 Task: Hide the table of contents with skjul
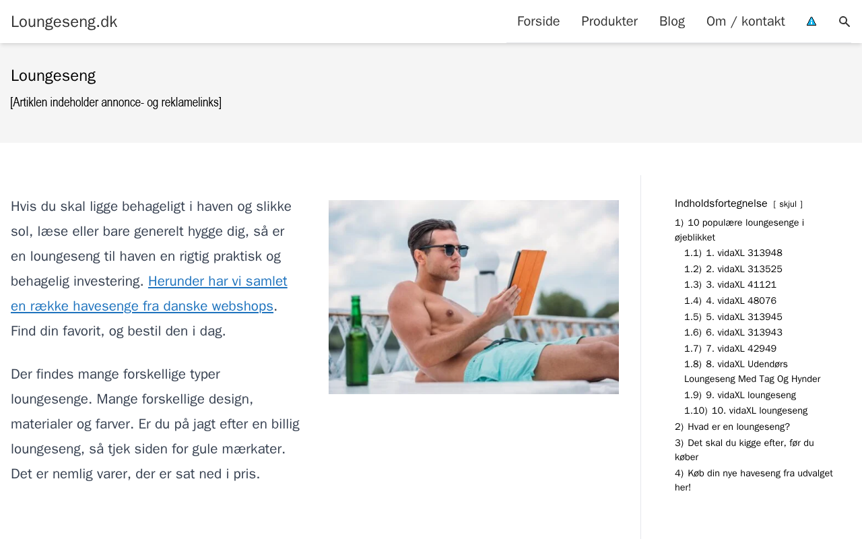coord(787,204)
